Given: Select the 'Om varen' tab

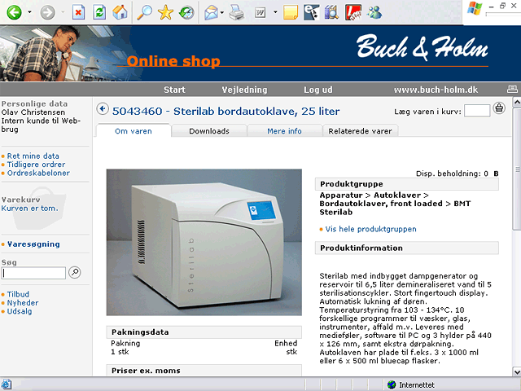Looking at the screenshot, I should (134, 131).
